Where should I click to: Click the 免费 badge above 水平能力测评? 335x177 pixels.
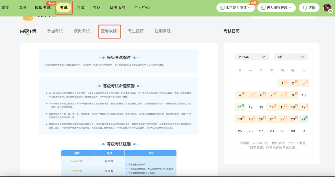[x=254, y=2]
